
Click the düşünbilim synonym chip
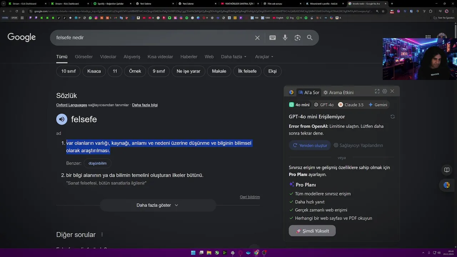pyautogui.click(x=97, y=163)
